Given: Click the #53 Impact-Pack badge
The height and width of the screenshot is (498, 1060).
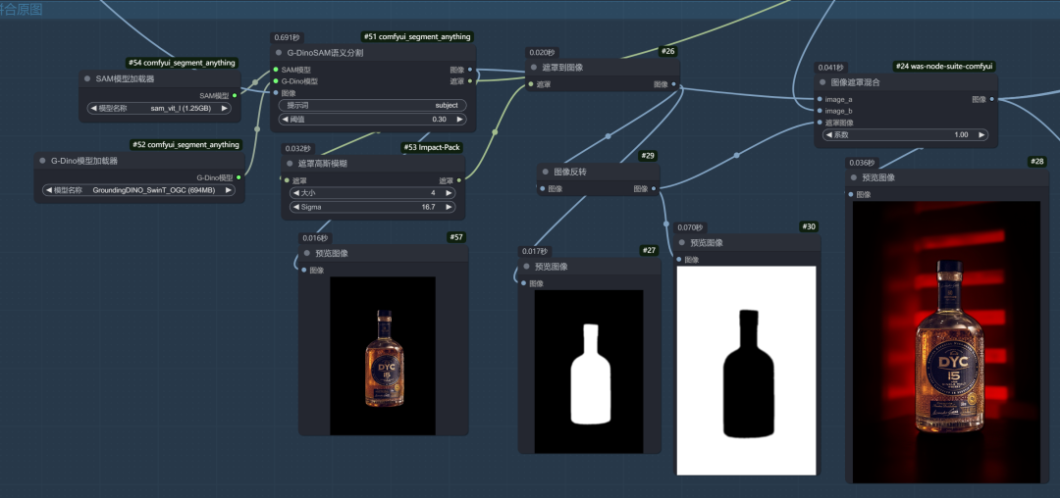Looking at the screenshot, I should (x=432, y=147).
